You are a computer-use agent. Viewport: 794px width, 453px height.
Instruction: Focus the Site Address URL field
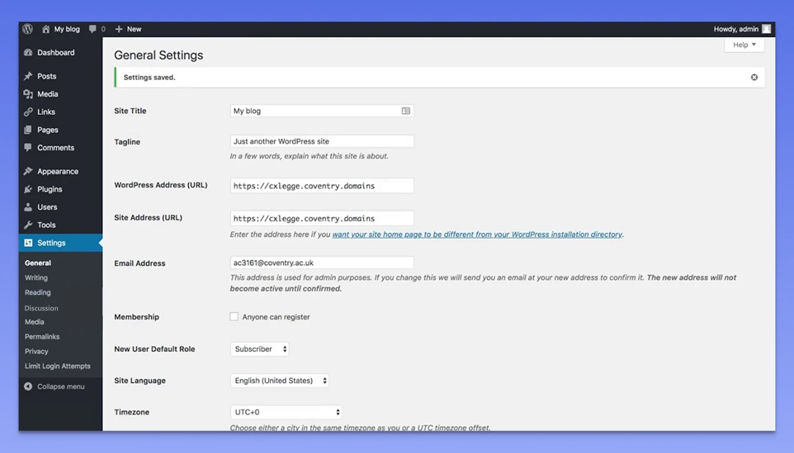tap(322, 218)
